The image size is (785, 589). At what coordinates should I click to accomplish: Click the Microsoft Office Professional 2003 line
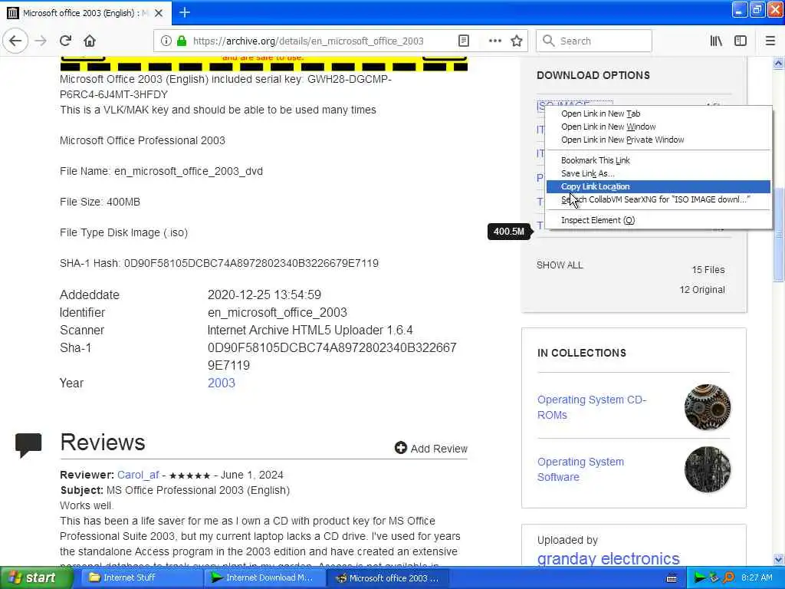pos(143,141)
